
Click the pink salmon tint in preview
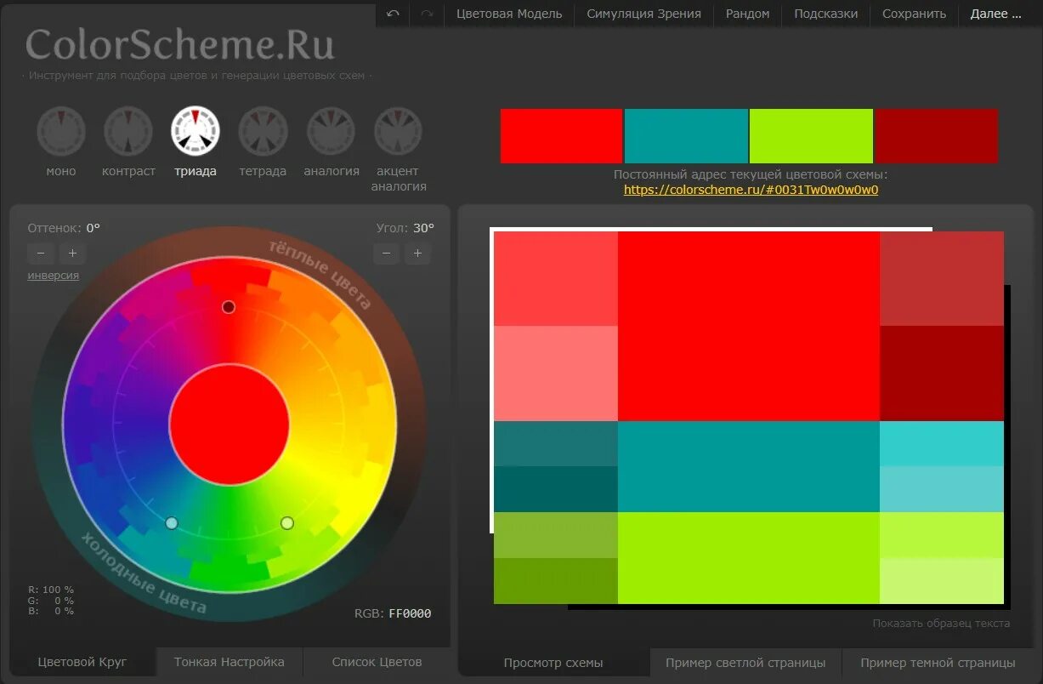click(x=556, y=373)
